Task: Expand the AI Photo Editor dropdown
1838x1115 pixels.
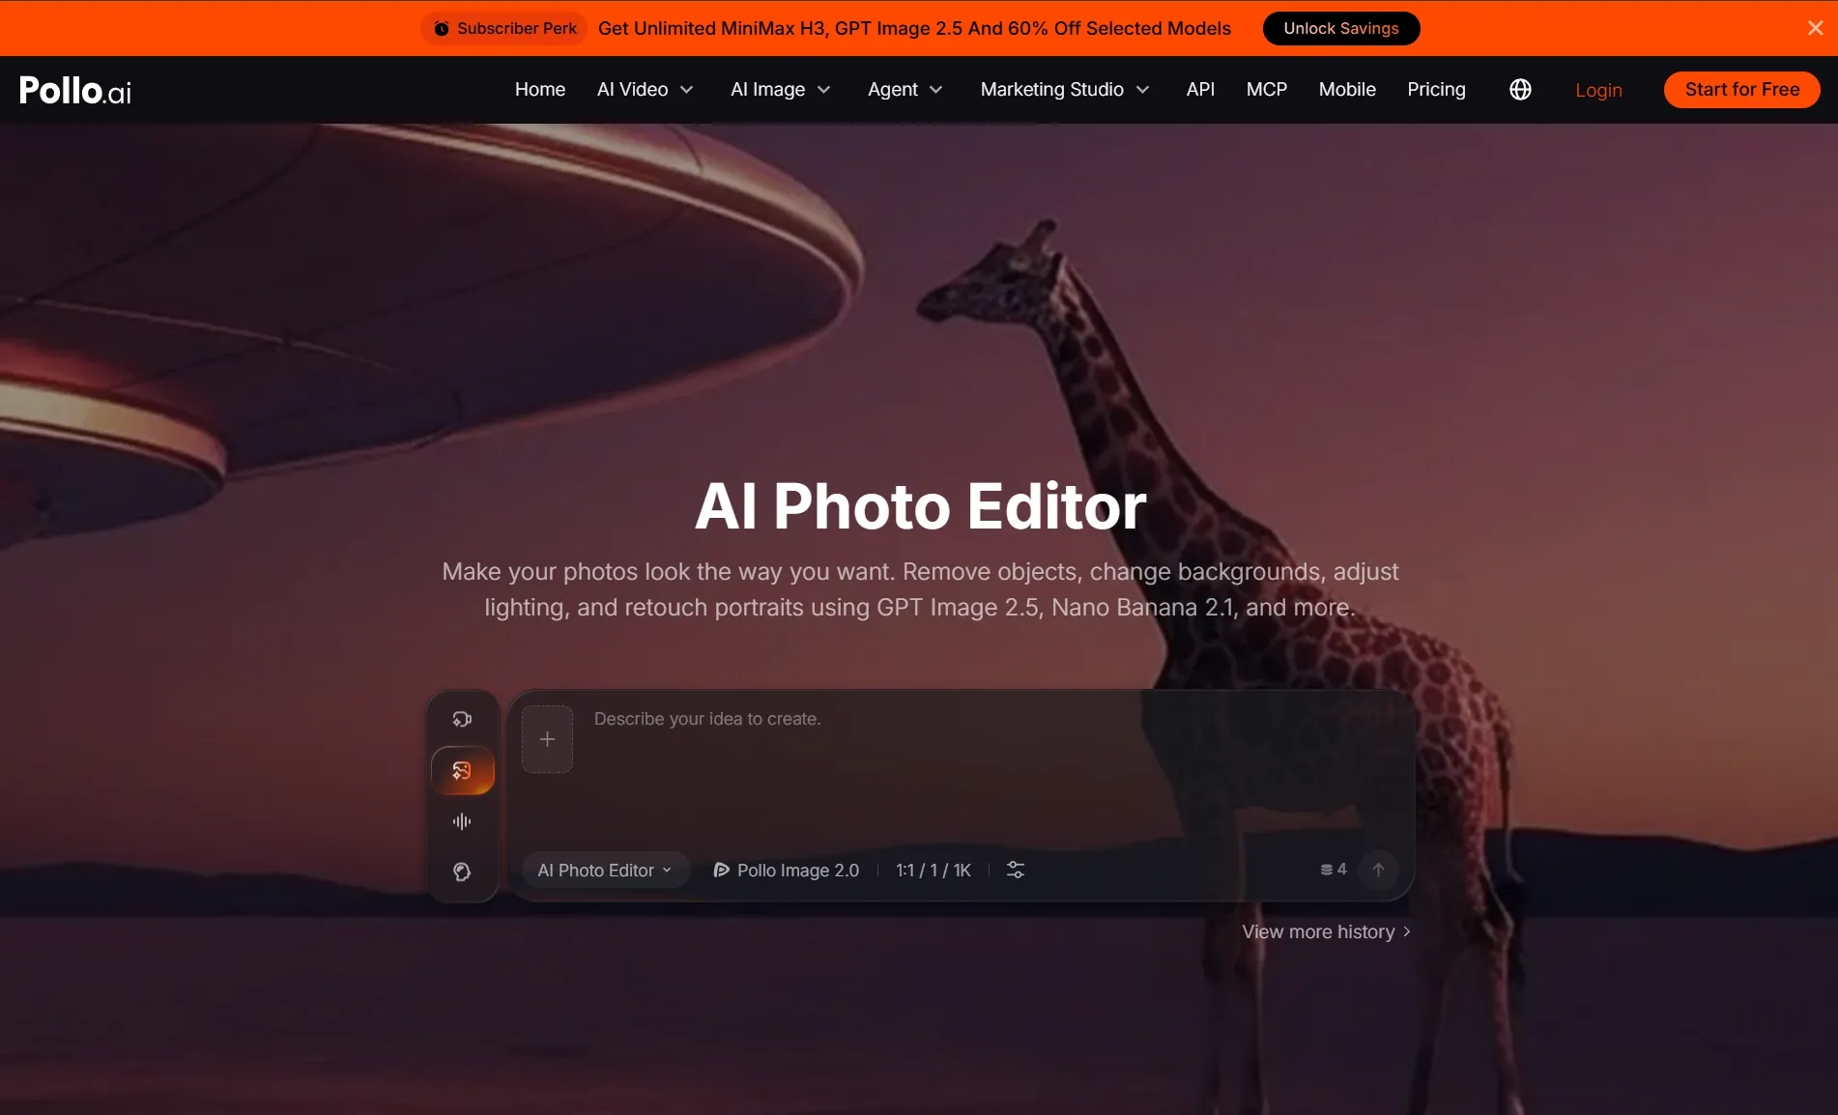Action: pyautogui.click(x=605, y=870)
